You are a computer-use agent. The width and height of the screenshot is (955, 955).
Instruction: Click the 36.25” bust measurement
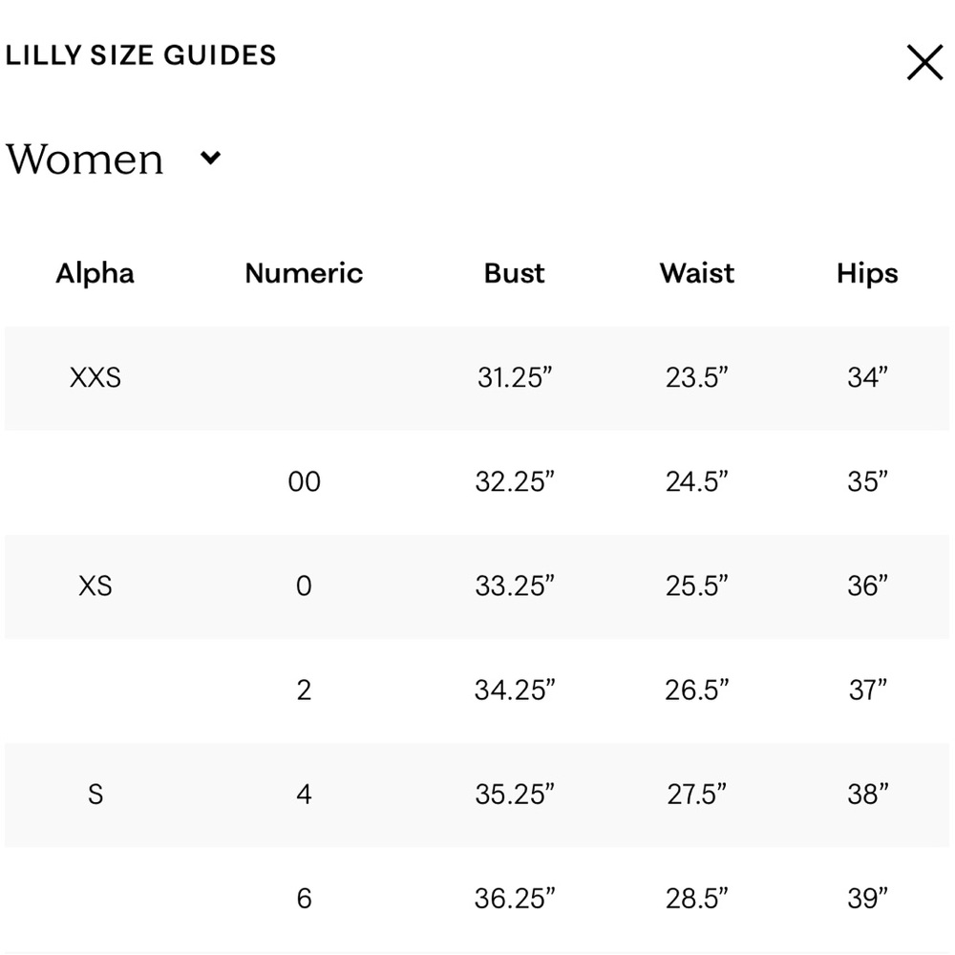tap(515, 899)
